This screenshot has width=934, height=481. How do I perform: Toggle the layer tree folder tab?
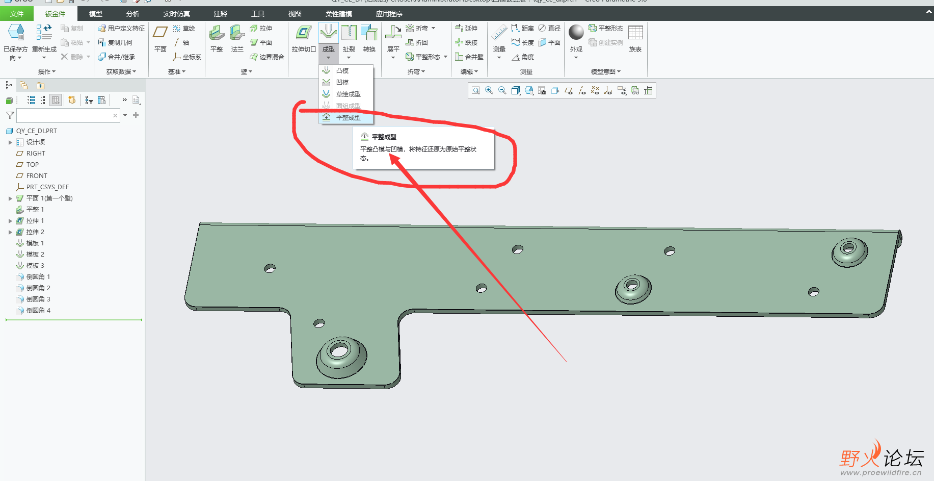[x=24, y=85]
